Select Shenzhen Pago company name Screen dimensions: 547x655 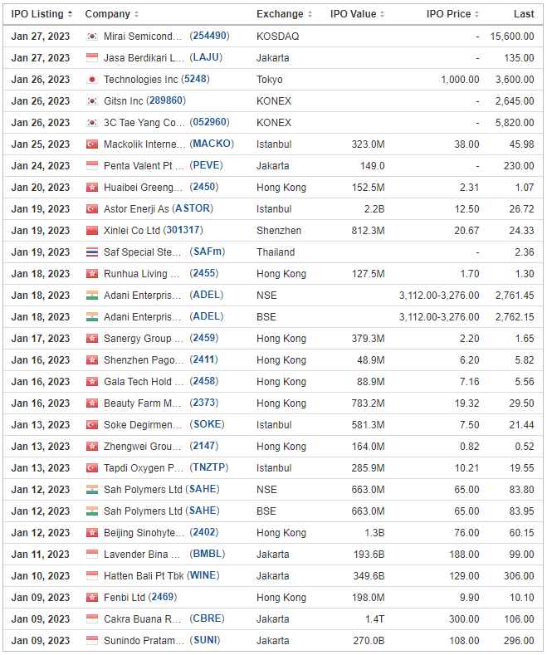click(144, 360)
